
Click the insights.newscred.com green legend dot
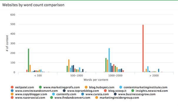click(x=133, y=91)
